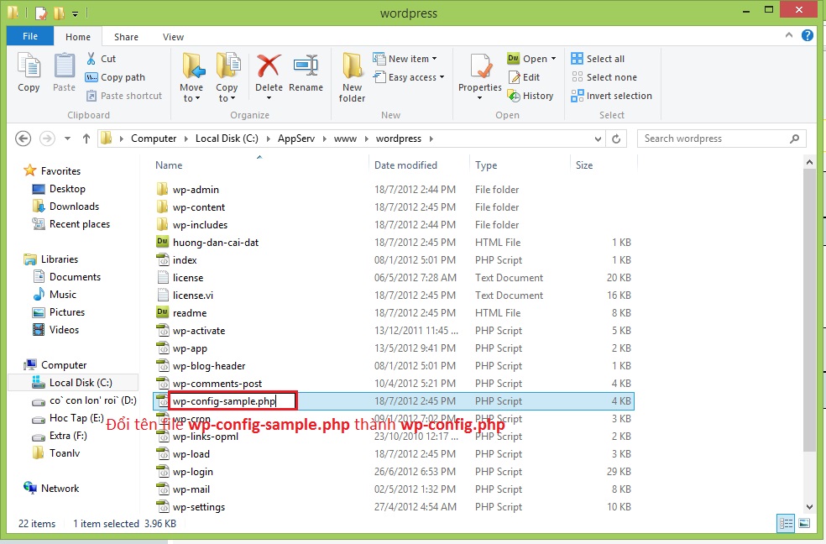Click the Up one level arrow
826x544 pixels.
pyautogui.click(x=86, y=139)
